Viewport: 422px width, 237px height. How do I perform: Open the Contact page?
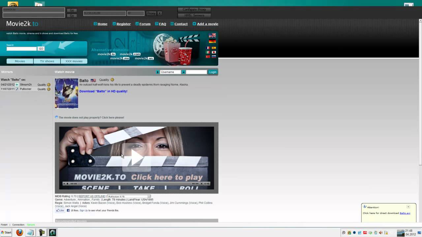point(181,24)
